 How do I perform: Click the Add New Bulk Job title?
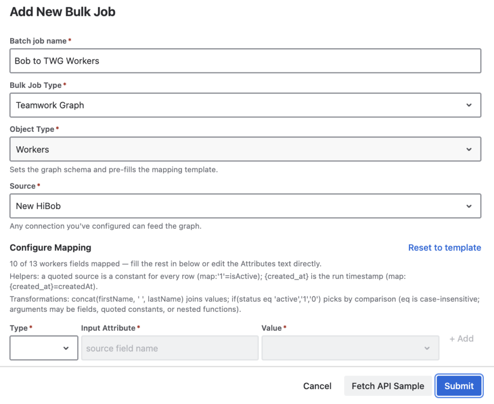[63, 12]
